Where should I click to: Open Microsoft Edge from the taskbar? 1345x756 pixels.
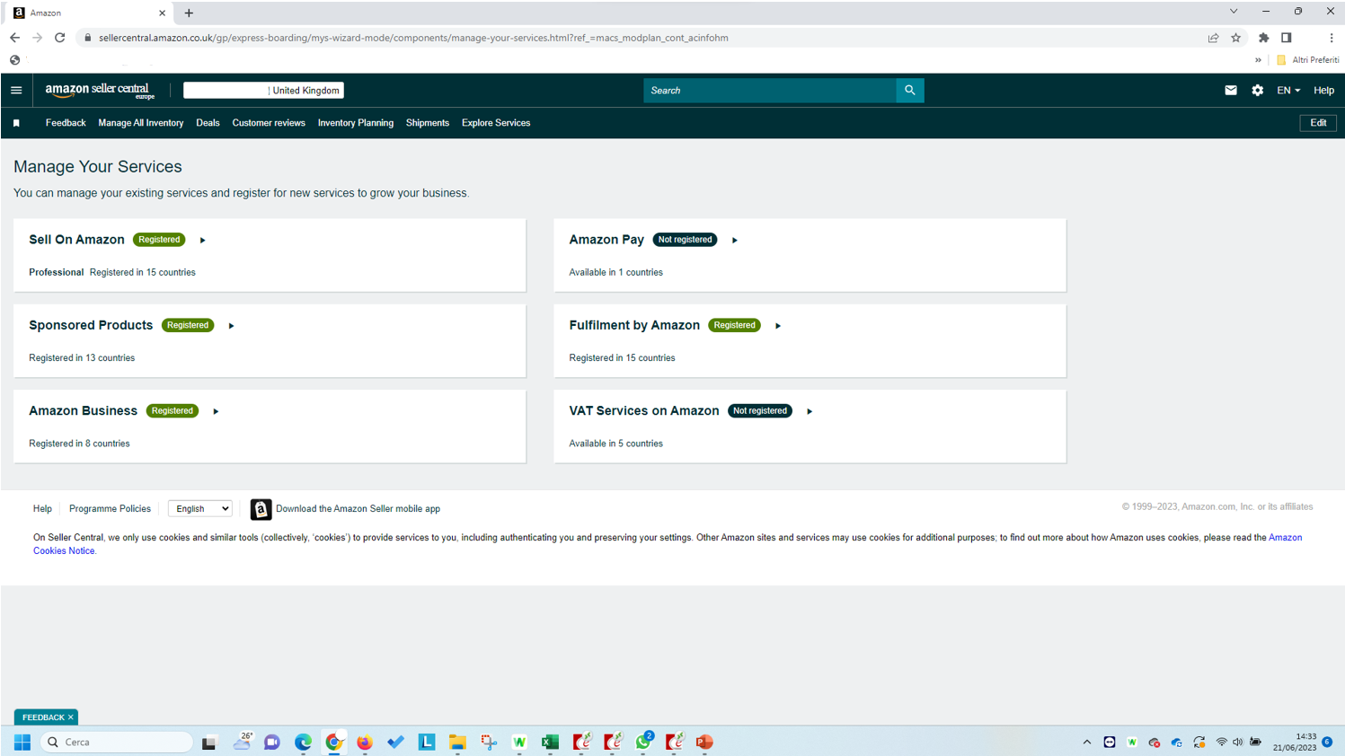303,742
